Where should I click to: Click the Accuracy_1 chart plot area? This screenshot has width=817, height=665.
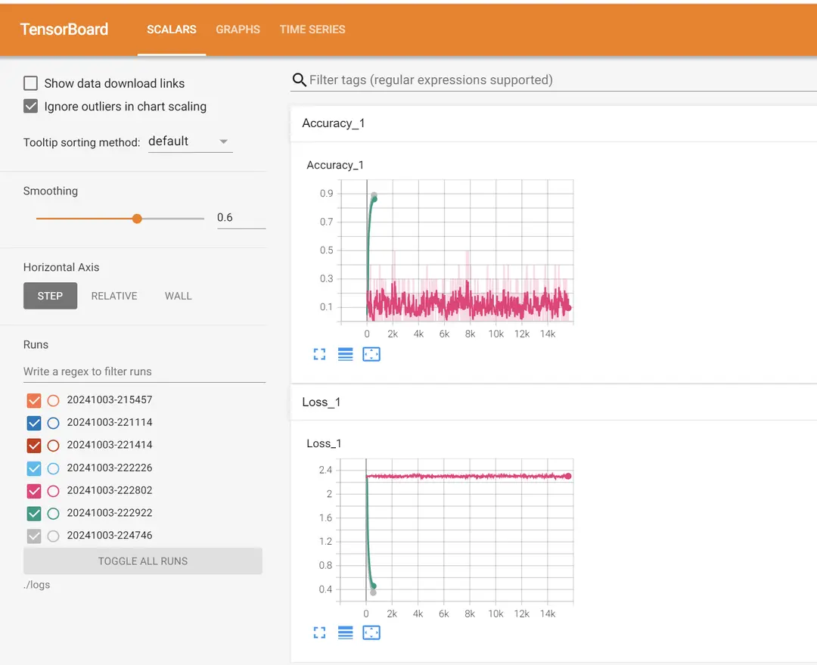[457, 251]
